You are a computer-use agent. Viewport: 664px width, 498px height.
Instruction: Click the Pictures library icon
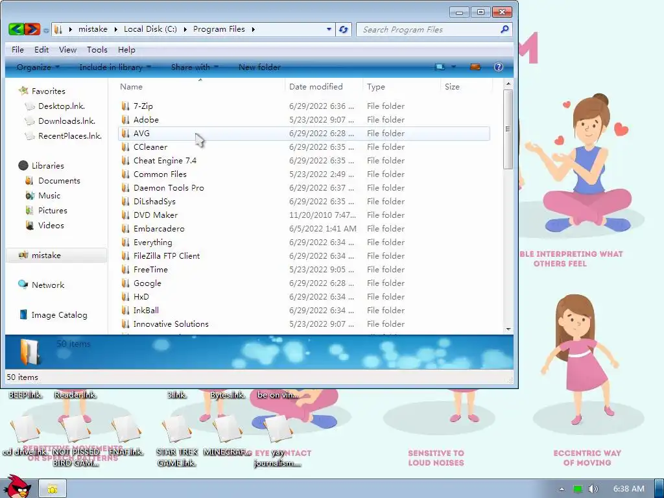click(x=29, y=210)
